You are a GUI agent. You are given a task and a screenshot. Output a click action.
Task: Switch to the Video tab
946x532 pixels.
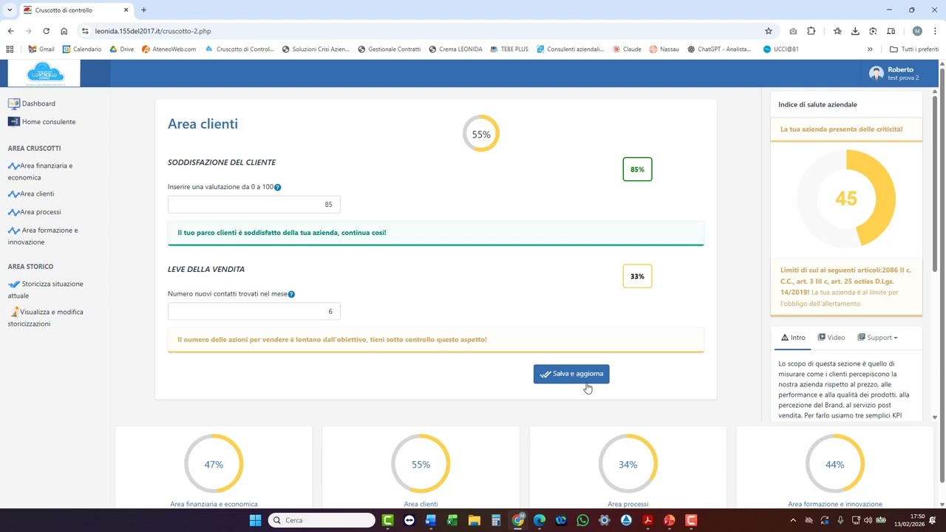(831, 338)
